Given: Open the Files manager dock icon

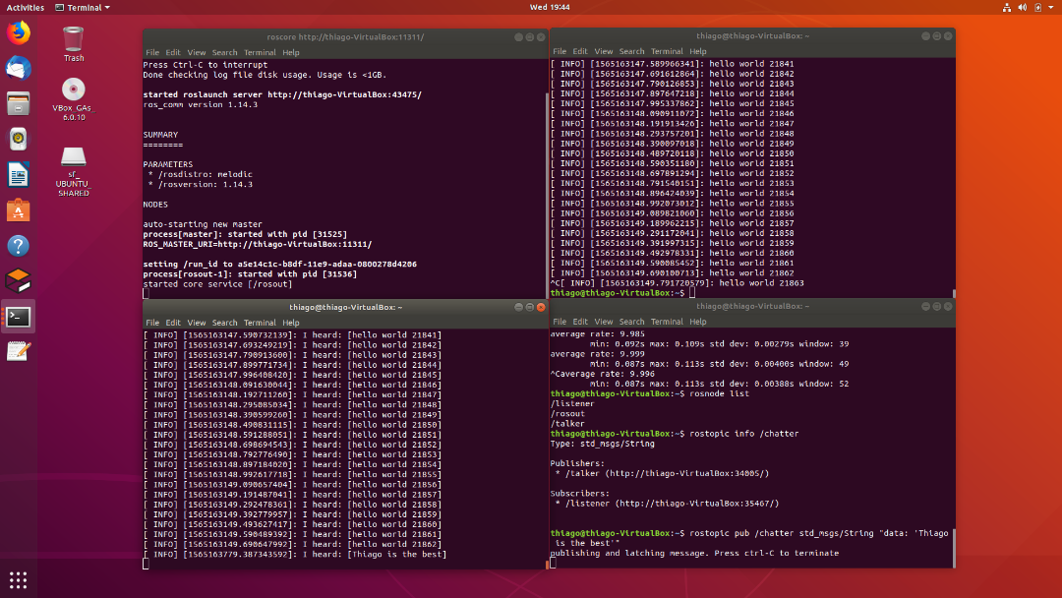Looking at the screenshot, I should point(18,103).
